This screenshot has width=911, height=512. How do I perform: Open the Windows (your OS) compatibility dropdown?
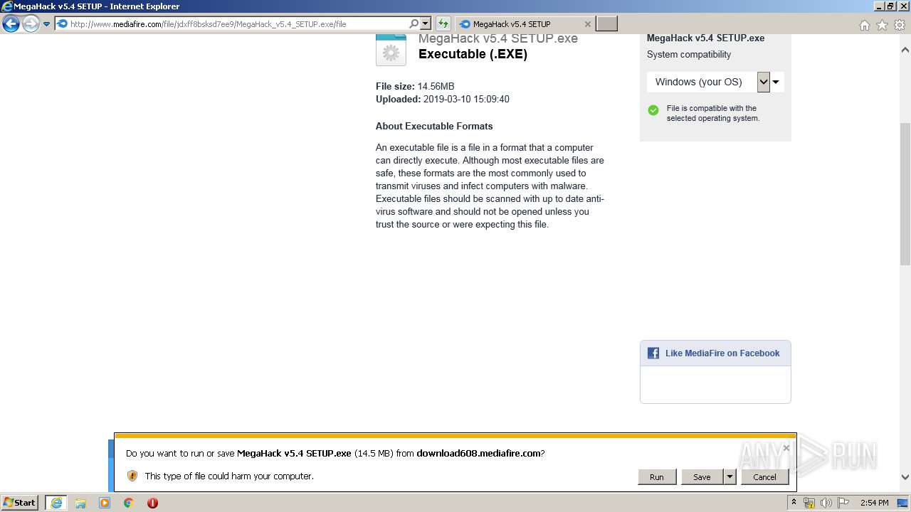click(x=708, y=82)
